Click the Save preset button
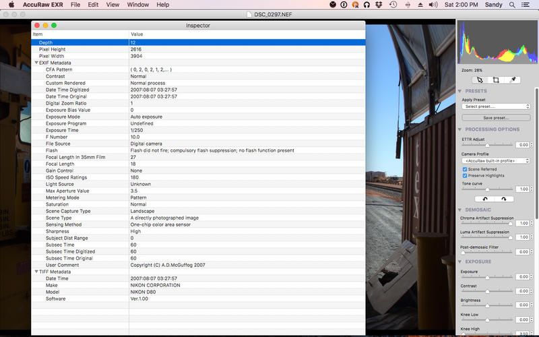This screenshot has width=539, height=337. (496, 117)
